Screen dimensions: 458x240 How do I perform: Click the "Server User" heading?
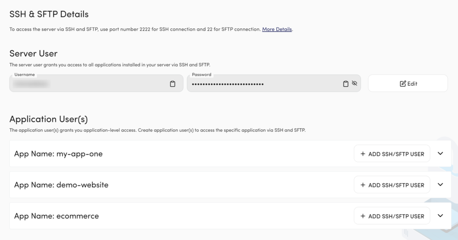click(33, 54)
